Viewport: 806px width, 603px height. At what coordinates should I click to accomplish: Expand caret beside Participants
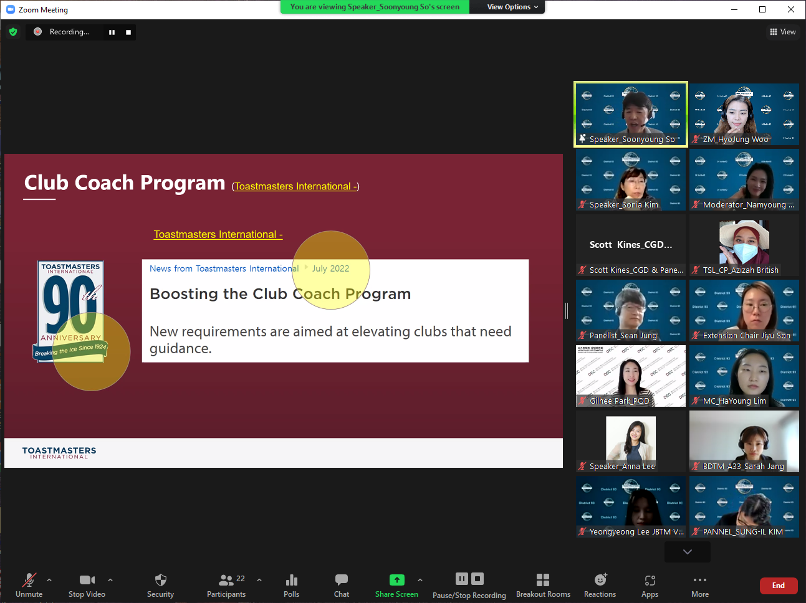(x=259, y=580)
